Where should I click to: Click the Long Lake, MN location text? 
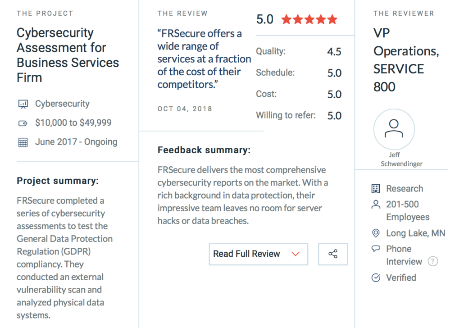415,233
